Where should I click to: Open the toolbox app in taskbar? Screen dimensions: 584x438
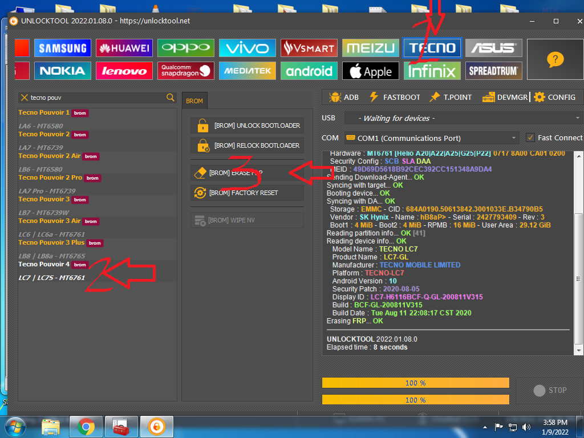pyautogui.click(x=121, y=427)
